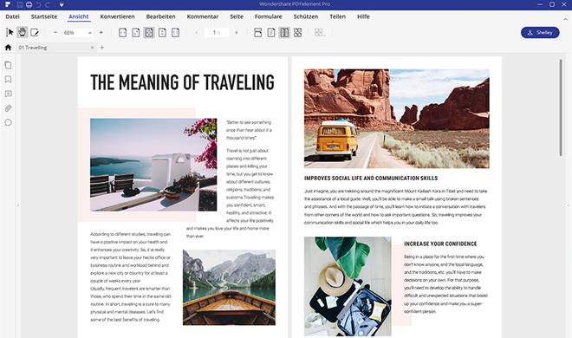Print via title bar printer icon
The height and width of the screenshot is (338, 572).
[x=29, y=4]
